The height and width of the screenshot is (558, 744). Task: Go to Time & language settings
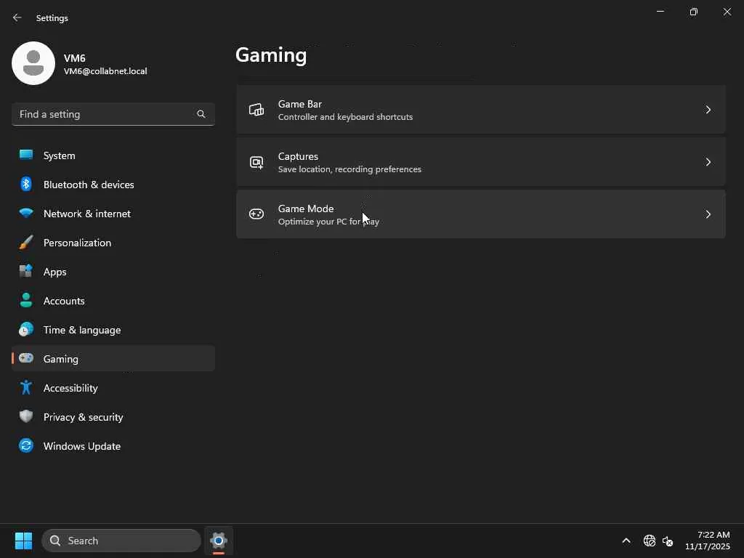(x=81, y=330)
